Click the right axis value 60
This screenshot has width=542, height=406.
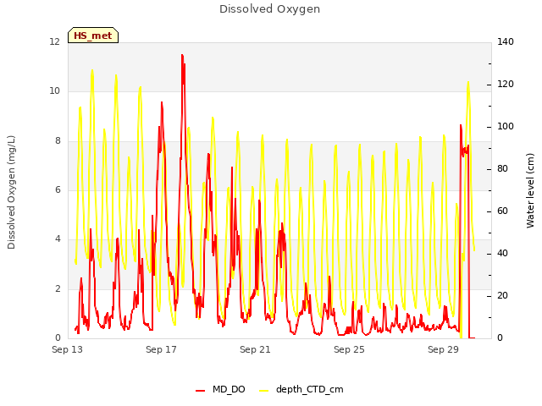coord(502,211)
